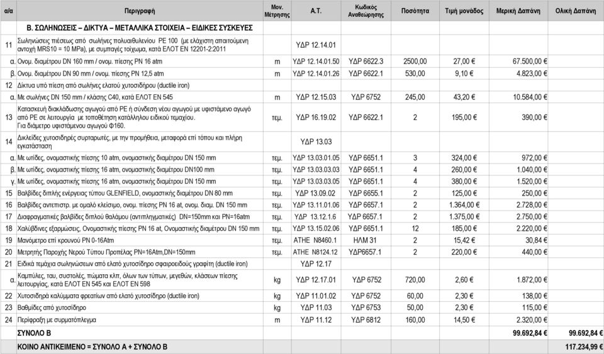Click cell 'ΥΔΡ 6655.1'

point(366,193)
